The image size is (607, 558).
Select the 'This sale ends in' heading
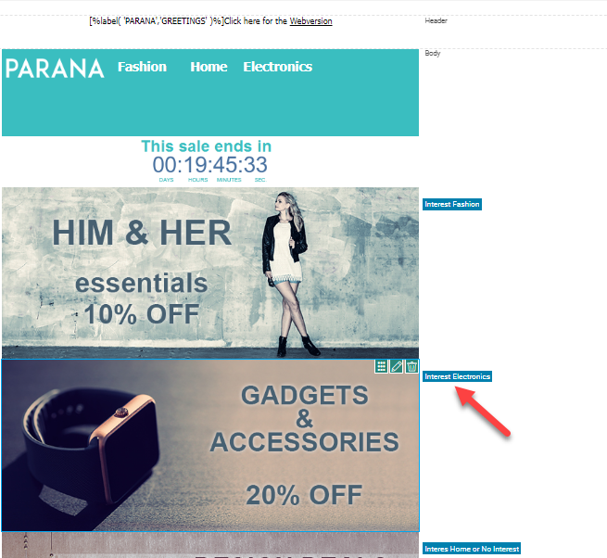[x=207, y=146]
